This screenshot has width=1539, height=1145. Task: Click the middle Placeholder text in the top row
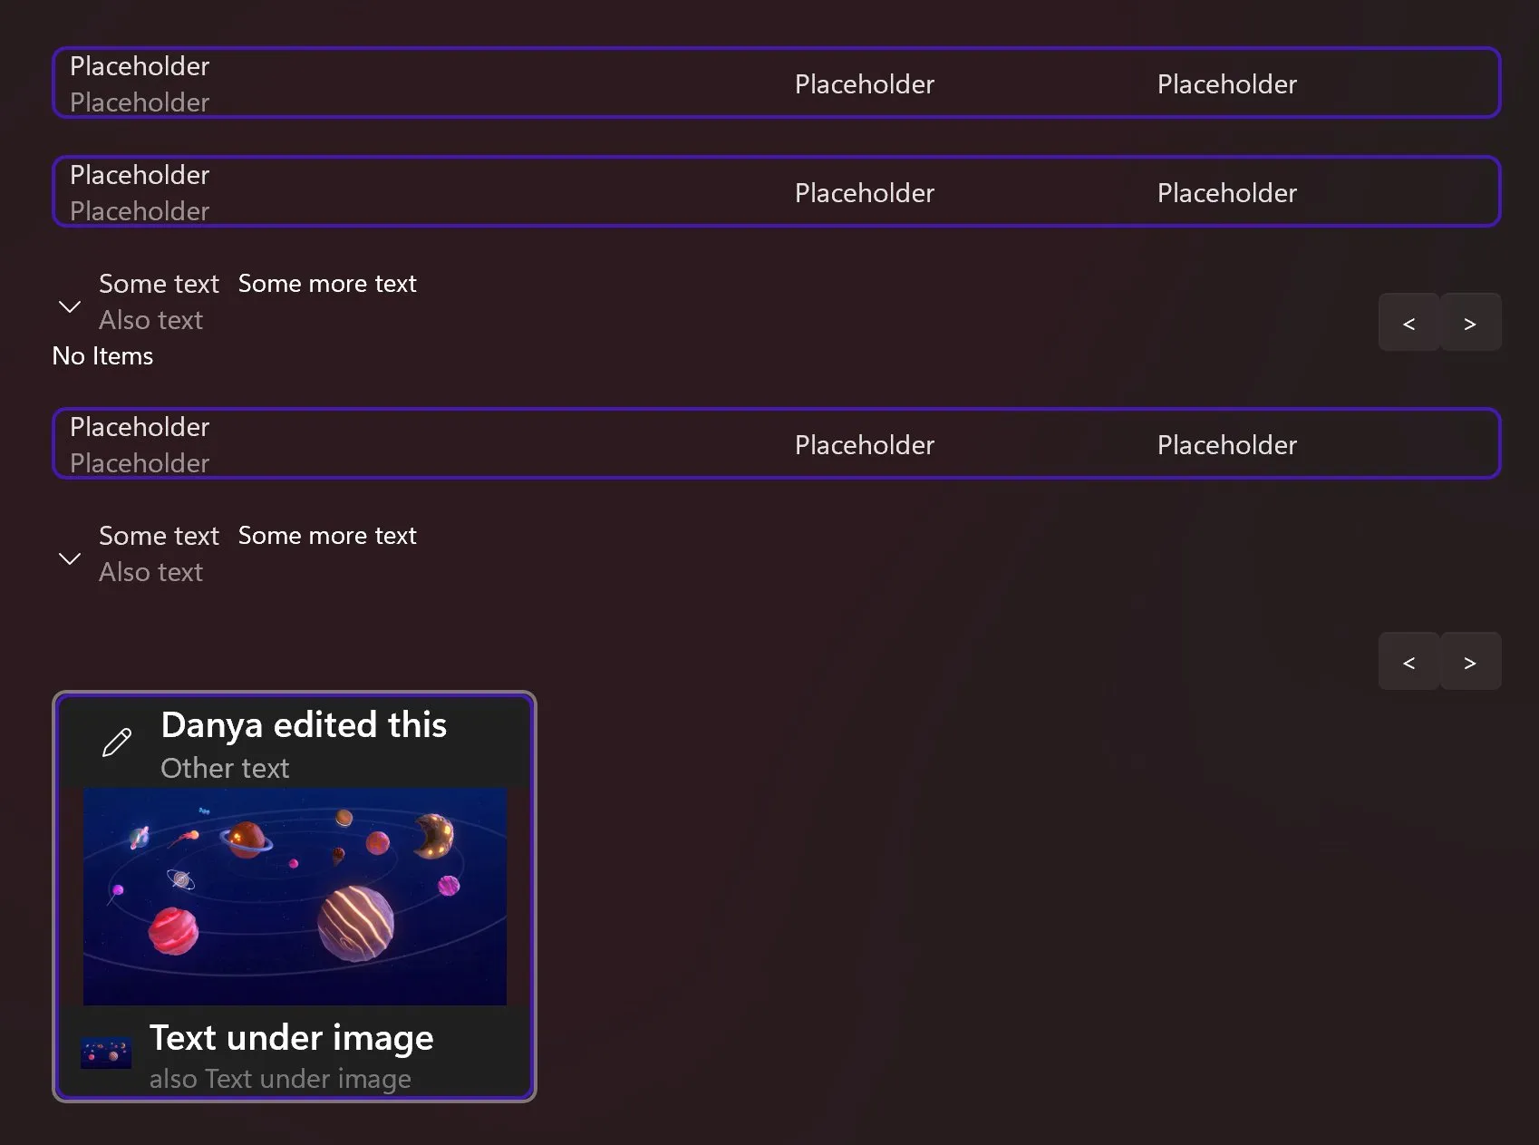(864, 84)
